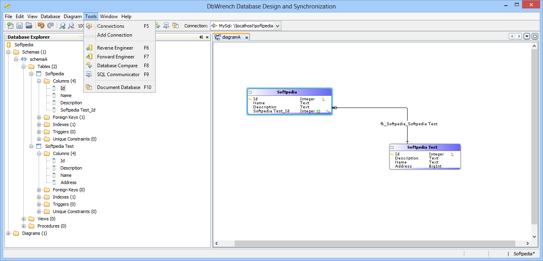Click the Database Compare toolbar icon

tap(158, 25)
